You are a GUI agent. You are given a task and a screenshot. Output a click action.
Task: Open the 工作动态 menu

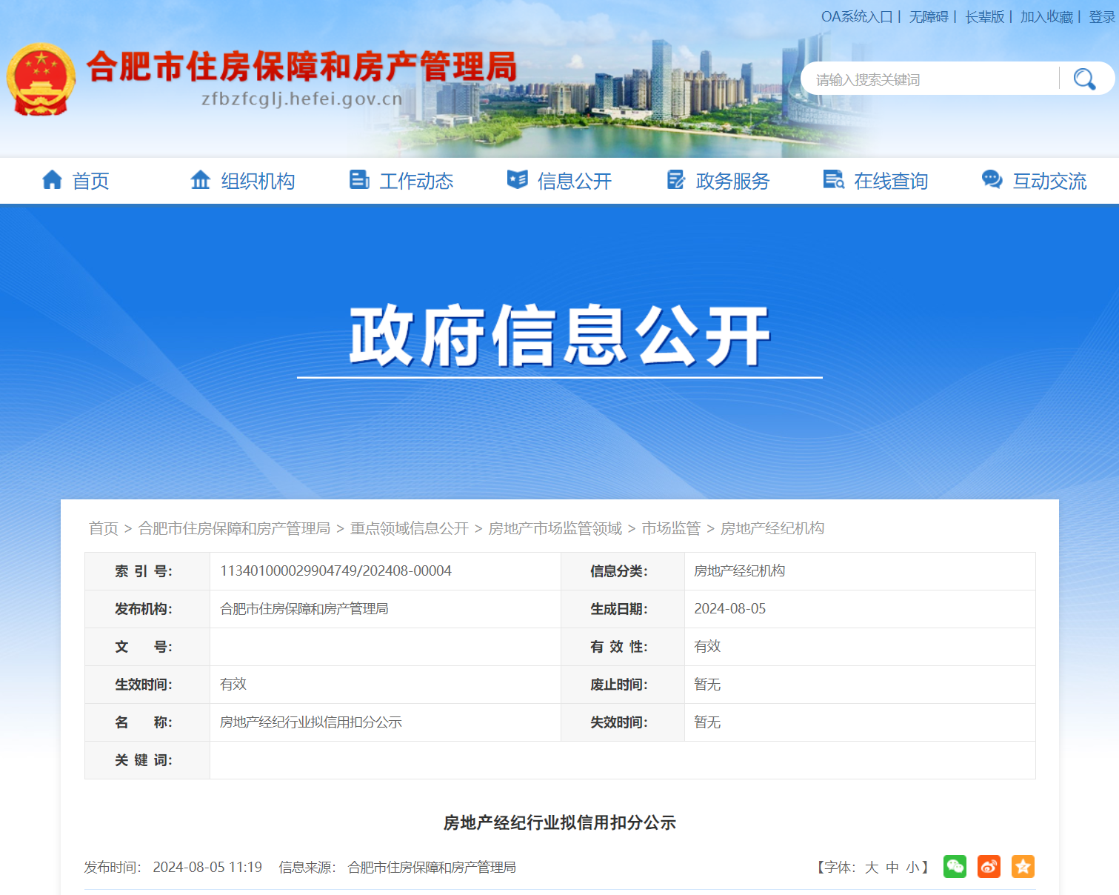(416, 181)
